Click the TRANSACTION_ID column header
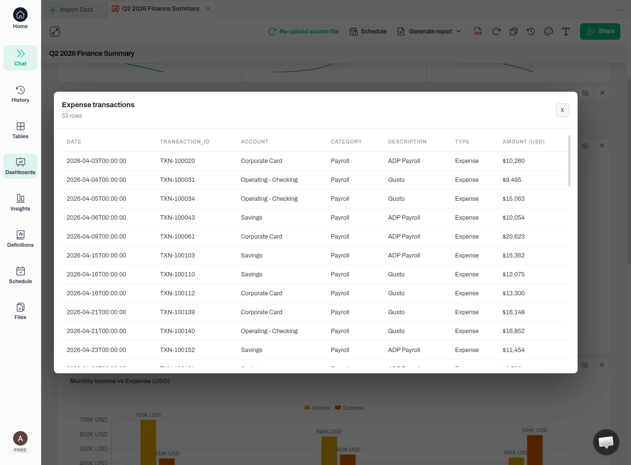The image size is (631, 465). click(x=185, y=142)
